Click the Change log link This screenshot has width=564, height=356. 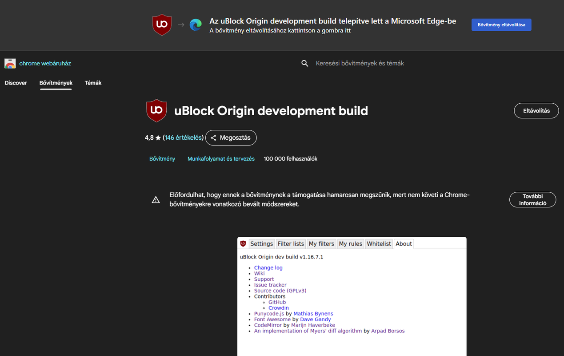pyautogui.click(x=268, y=268)
